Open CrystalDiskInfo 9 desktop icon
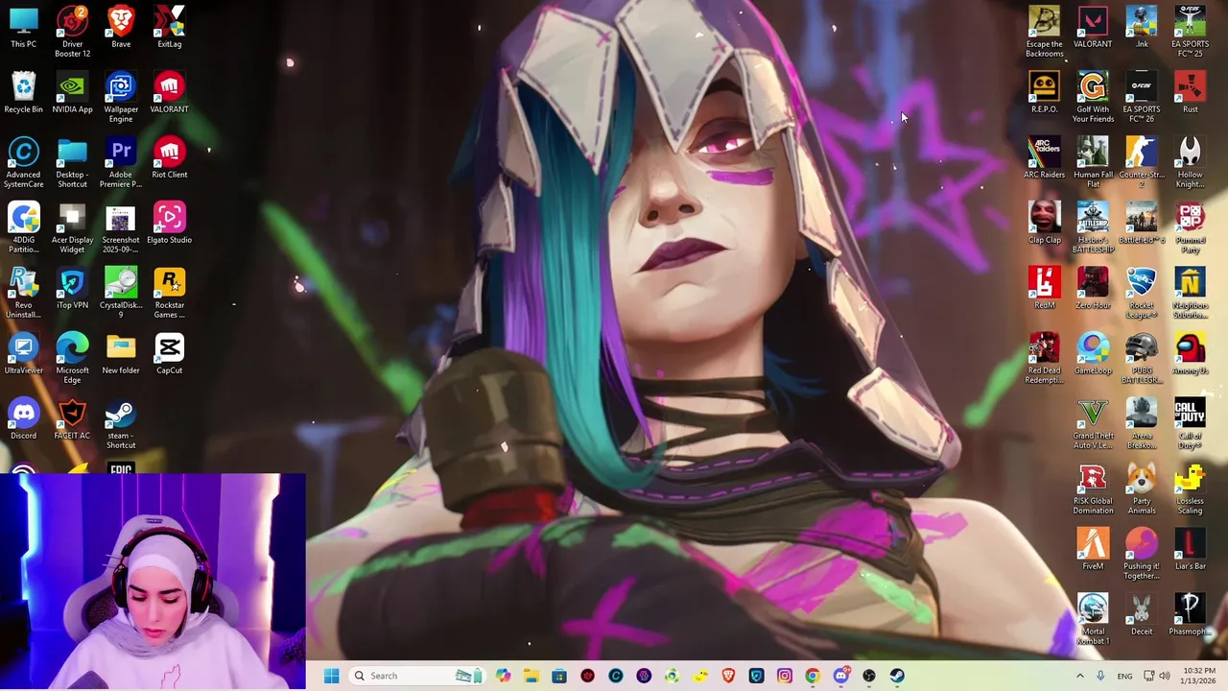This screenshot has width=1228, height=691. 121,293
